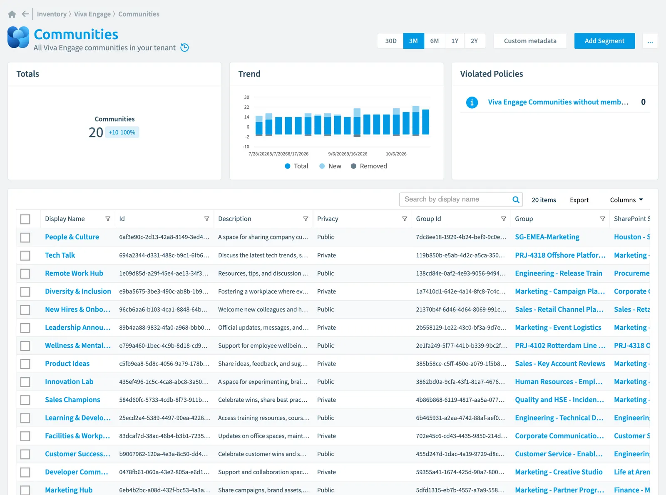
Task: Open the Marketing - Event Logistics group link
Action: (558, 327)
